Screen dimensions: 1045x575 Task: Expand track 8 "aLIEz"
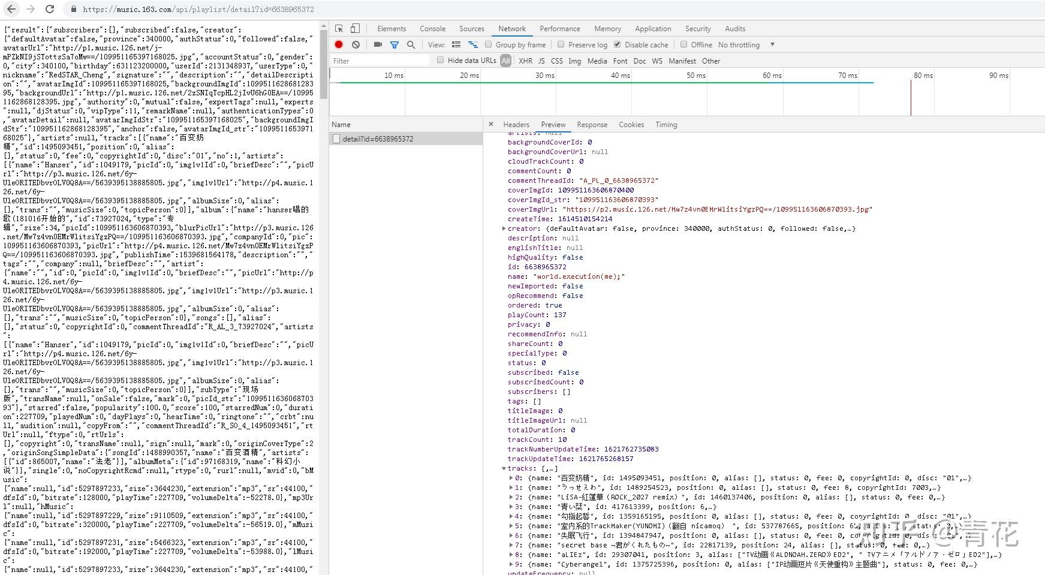[511, 555]
